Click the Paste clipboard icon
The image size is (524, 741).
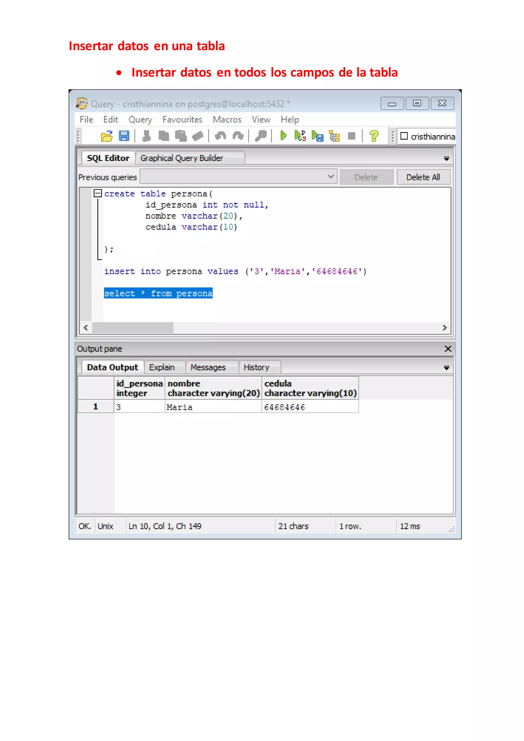(x=181, y=136)
